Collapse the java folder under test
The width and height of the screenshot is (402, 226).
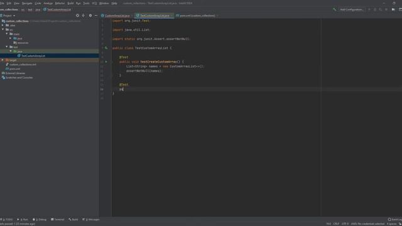[11, 51]
